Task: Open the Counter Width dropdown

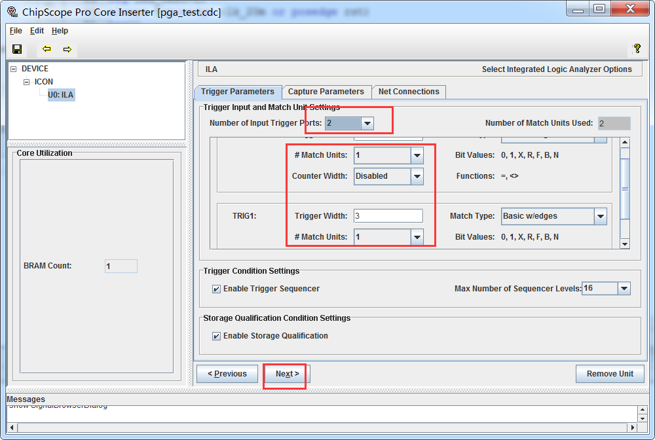Action: (x=417, y=176)
